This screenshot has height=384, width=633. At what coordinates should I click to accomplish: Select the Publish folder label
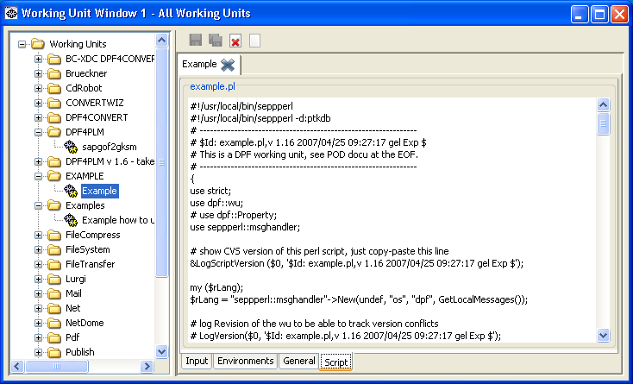coord(80,353)
